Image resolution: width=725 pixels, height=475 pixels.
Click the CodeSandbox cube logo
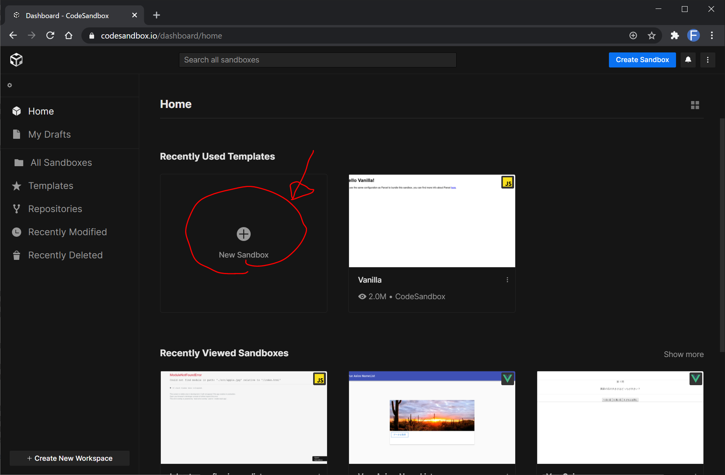click(16, 60)
